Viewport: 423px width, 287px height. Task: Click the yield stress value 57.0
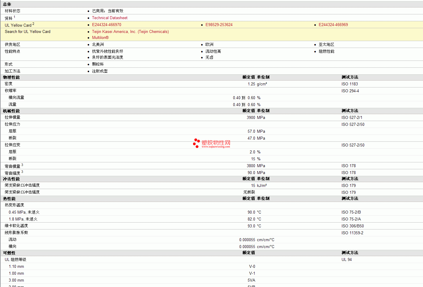tap(251, 132)
